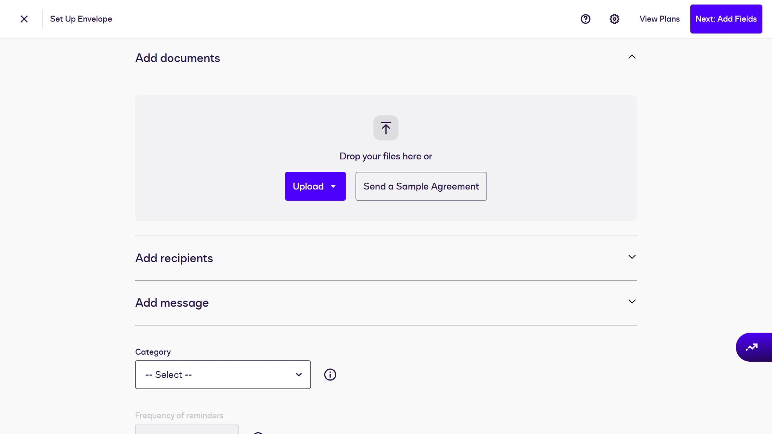The height and width of the screenshot is (434, 772).
Task: Expand the Add message section
Action: pos(632,301)
